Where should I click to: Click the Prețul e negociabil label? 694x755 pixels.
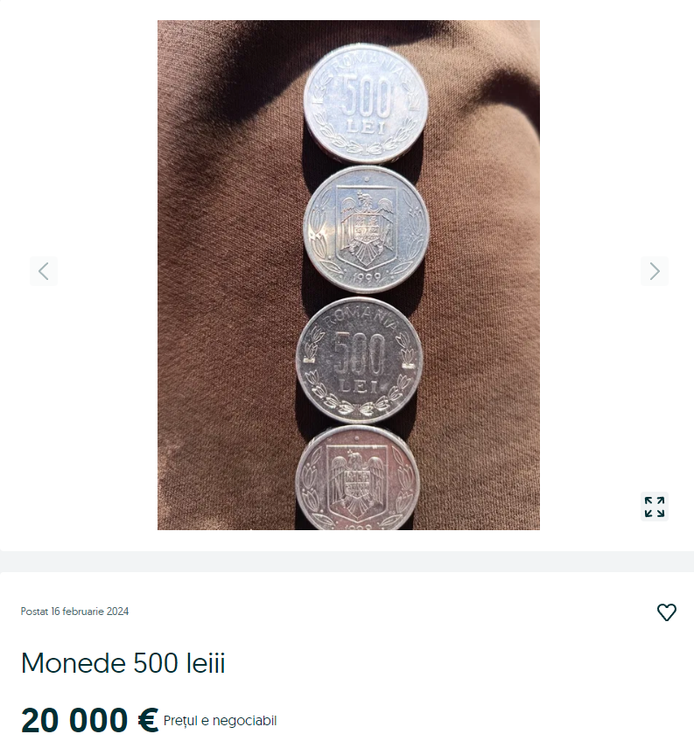click(x=219, y=721)
